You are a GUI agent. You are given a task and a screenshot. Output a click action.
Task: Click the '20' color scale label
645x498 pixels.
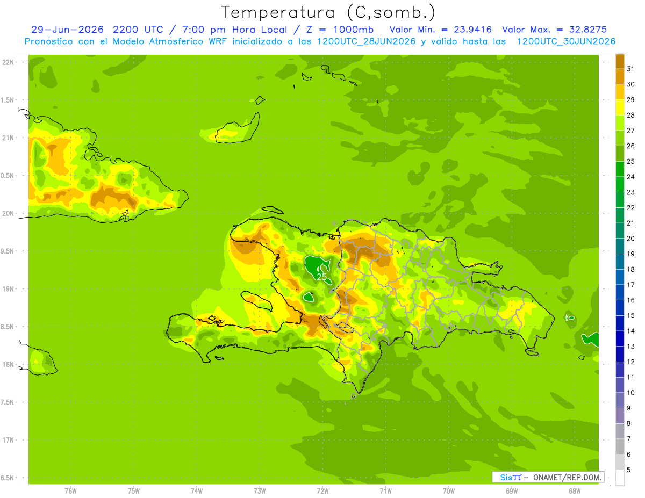(x=631, y=238)
